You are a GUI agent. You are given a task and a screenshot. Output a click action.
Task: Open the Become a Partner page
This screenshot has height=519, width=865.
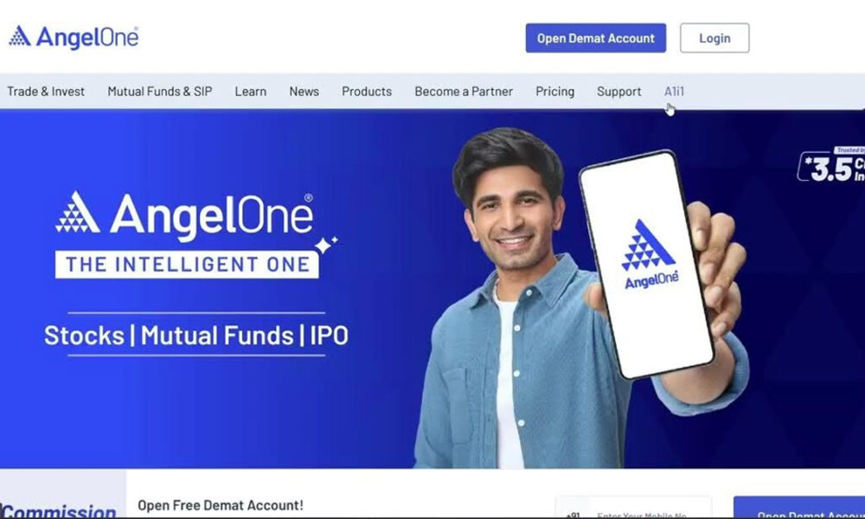click(464, 92)
